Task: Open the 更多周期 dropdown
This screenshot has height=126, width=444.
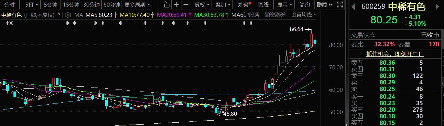Action: 137,5
